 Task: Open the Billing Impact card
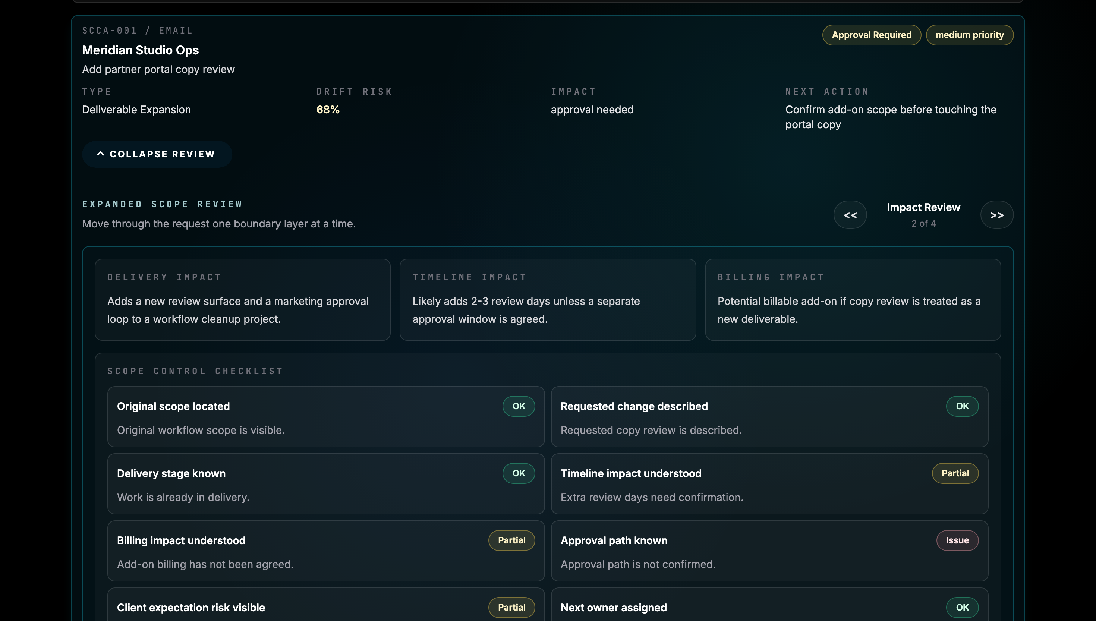[x=853, y=299]
